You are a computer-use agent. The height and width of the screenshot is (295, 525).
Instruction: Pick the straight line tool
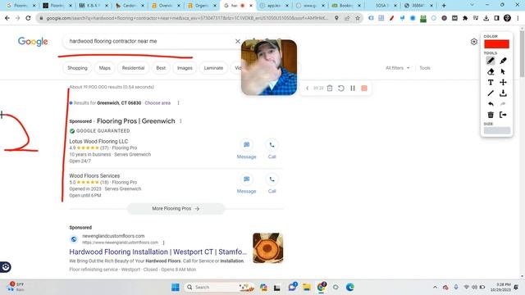pyautogui.click(x=491, y=93)
